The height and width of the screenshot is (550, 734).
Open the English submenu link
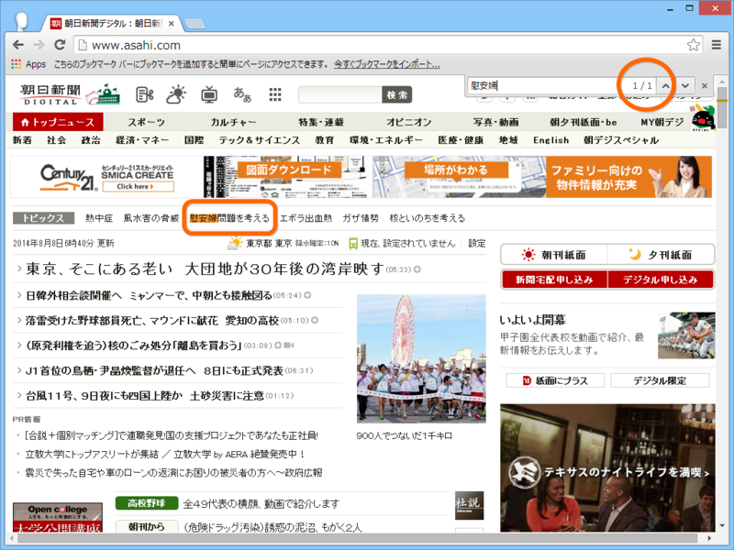[x=550, y=140]
